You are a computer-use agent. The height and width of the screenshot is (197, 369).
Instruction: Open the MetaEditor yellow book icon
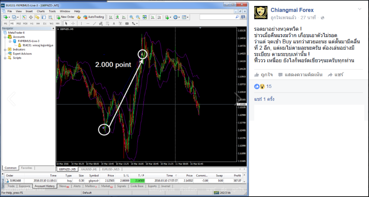(79, 17)
